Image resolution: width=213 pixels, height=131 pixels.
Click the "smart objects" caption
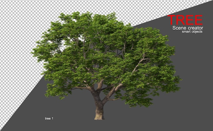(x=192, y=32)
